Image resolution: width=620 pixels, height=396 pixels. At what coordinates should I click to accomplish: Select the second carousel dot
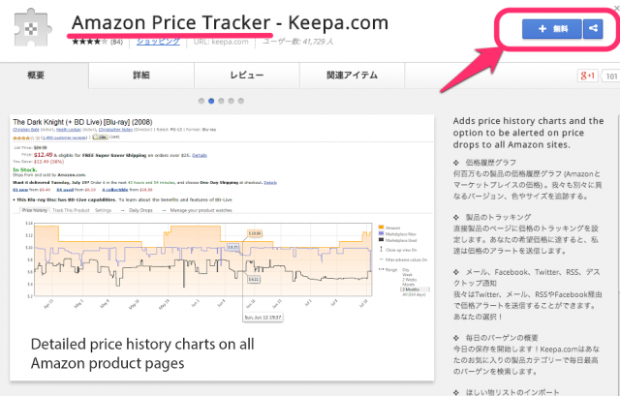[x=212, y=100]
